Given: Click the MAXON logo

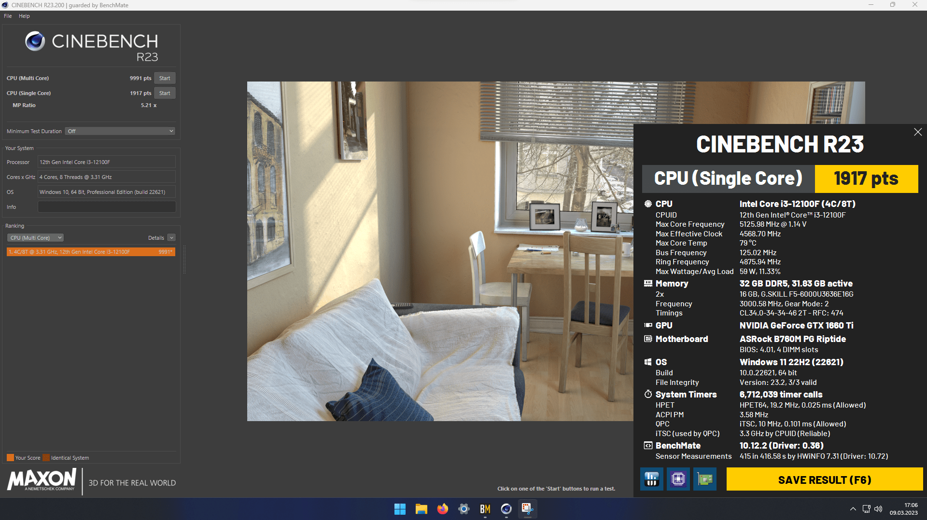Looking at the screenshot, I should click(x=42, y=480).
